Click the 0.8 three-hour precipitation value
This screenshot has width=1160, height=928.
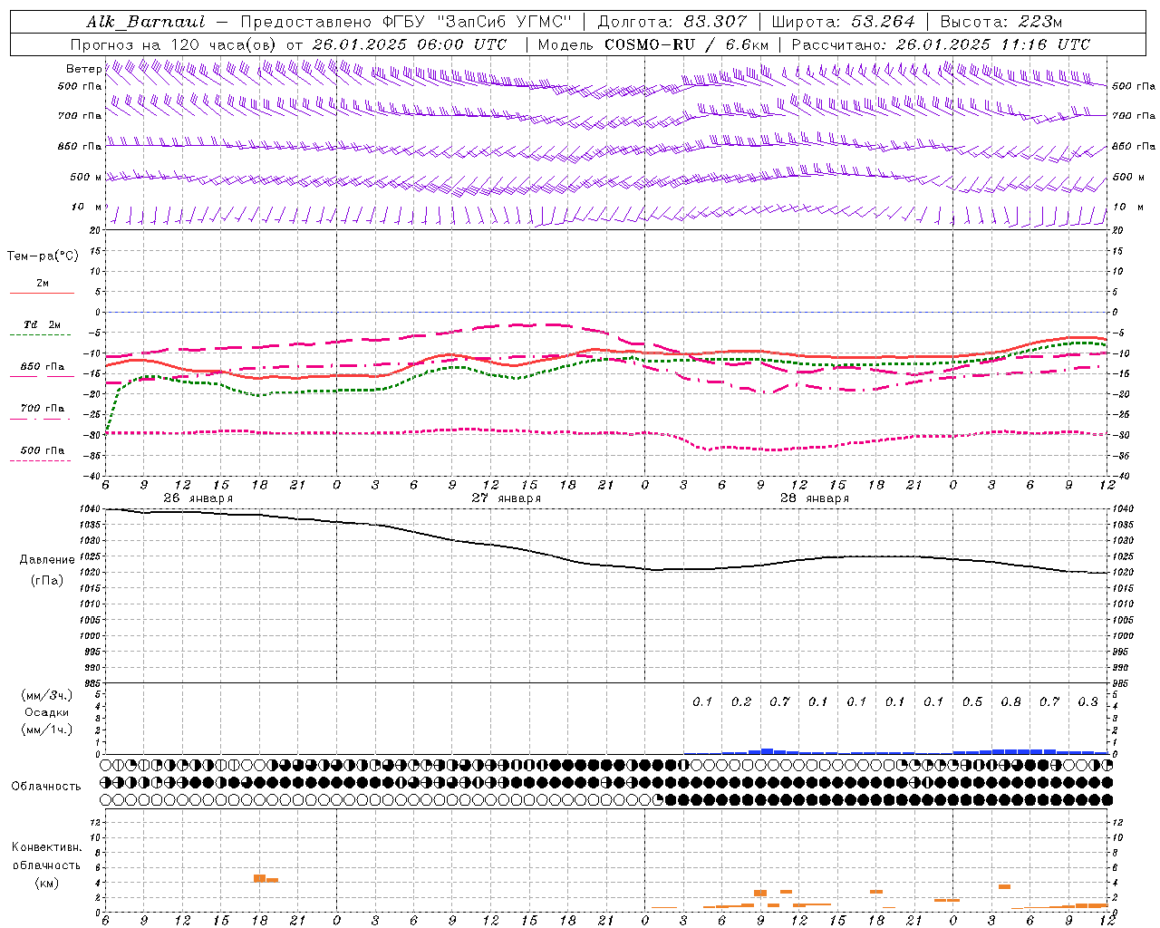pos(1010,701)
